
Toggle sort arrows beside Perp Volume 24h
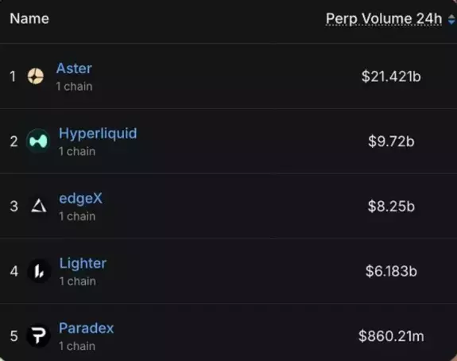point(451,20)
